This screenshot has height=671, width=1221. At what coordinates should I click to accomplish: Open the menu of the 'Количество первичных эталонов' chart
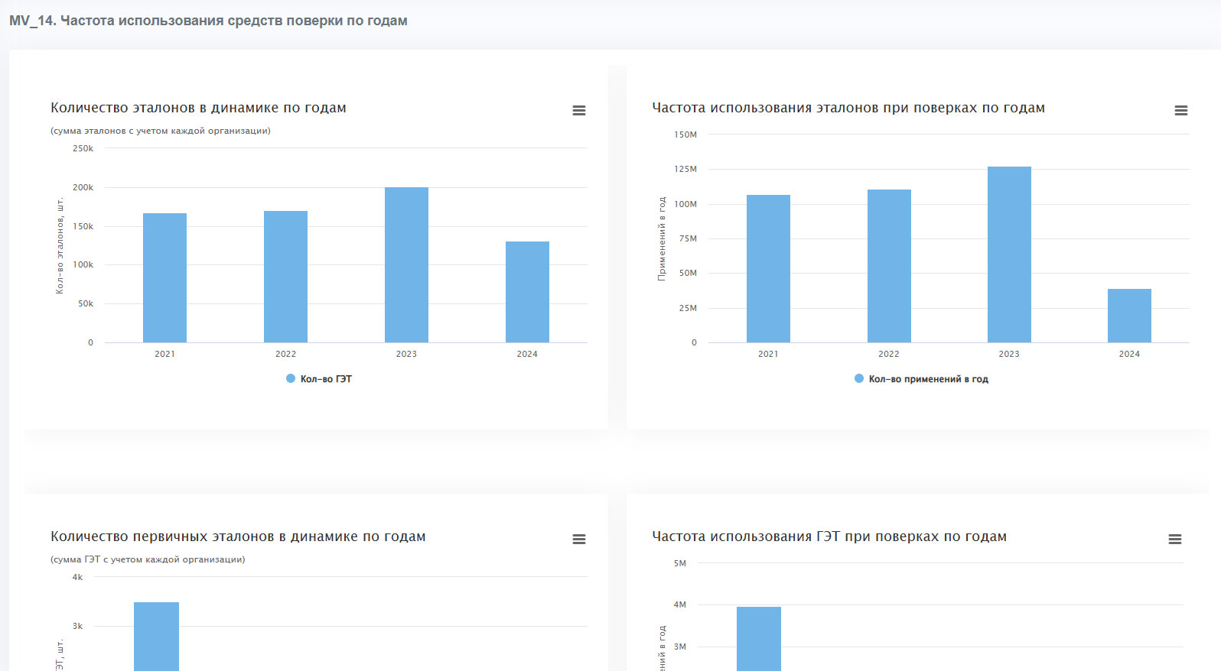tap(579, 540)
